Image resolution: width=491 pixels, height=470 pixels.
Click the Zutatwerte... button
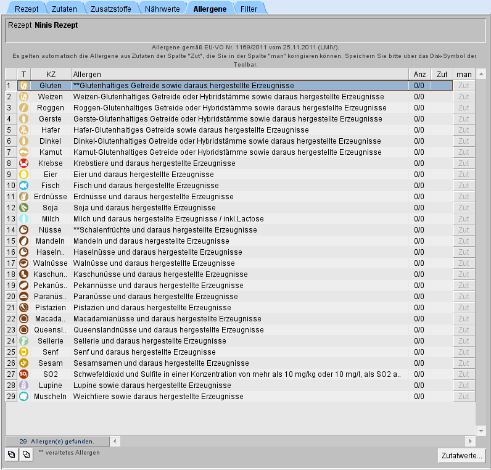point(461,456)
